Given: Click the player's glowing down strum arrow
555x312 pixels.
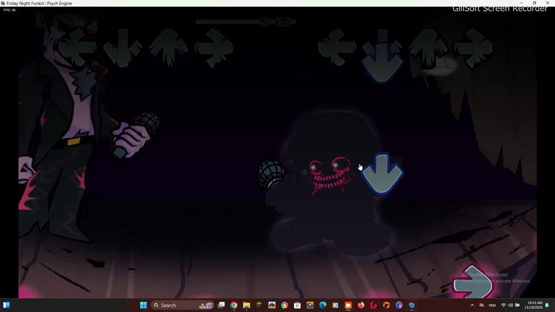Looking at the screenshot, I should (382, 57).
